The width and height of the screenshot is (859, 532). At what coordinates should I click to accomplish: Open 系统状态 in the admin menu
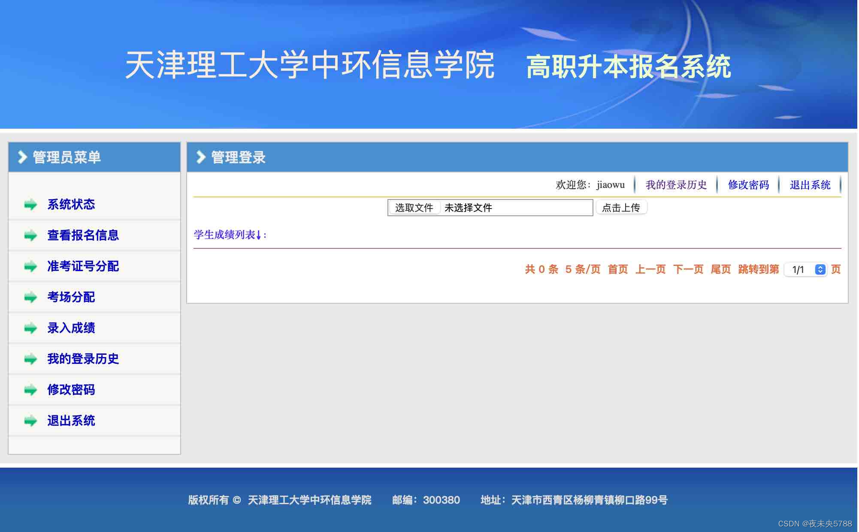(x=71, y=204)
